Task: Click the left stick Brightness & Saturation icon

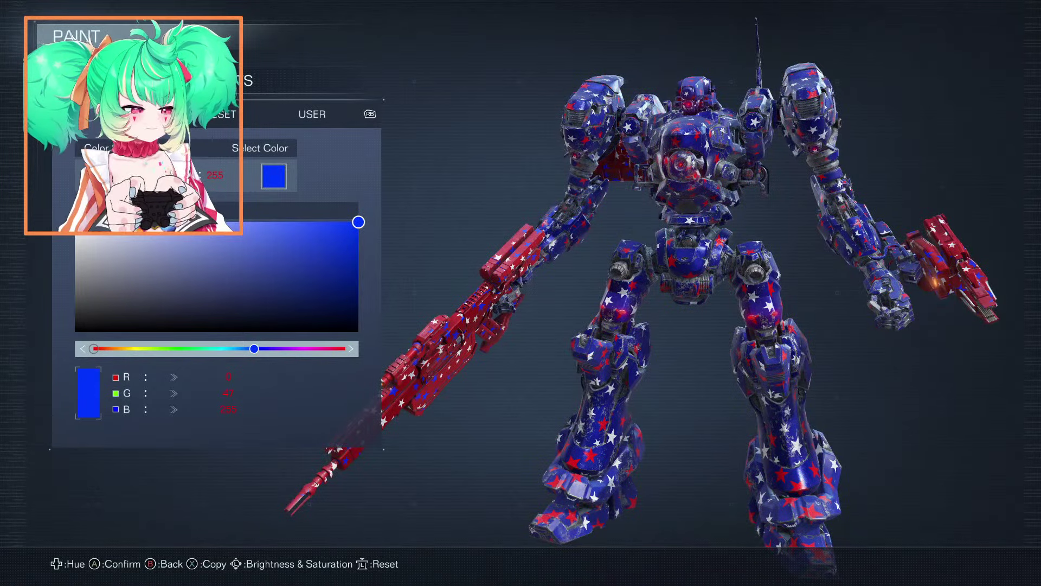Action: (x=235, y=564)
